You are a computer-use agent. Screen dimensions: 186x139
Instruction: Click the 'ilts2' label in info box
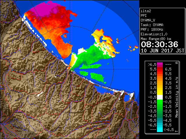[x=146, y=11]
